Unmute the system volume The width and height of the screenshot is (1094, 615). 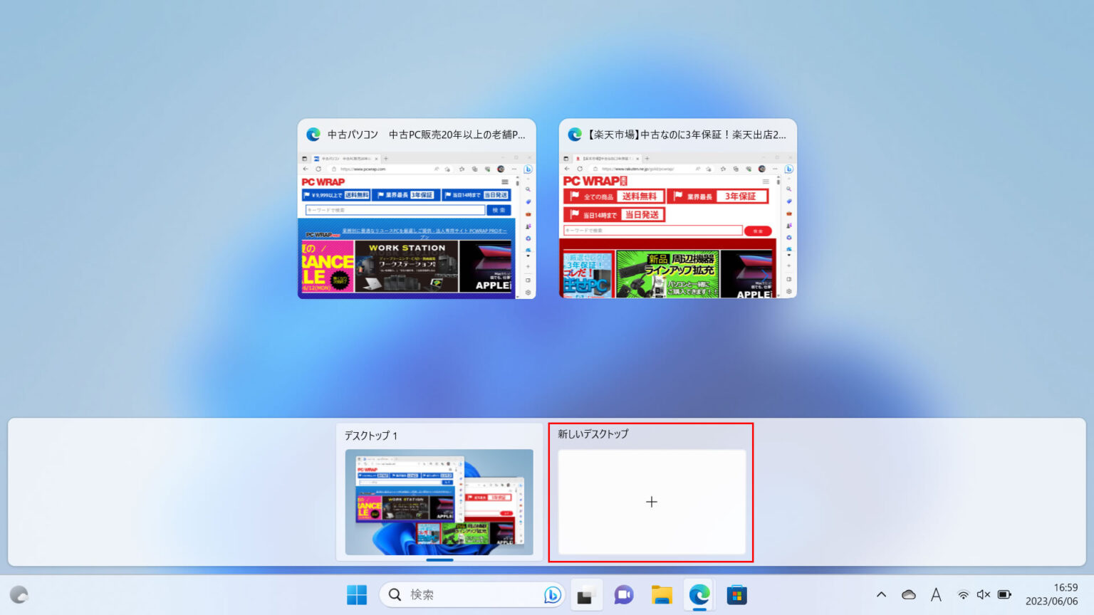(984, 594)
